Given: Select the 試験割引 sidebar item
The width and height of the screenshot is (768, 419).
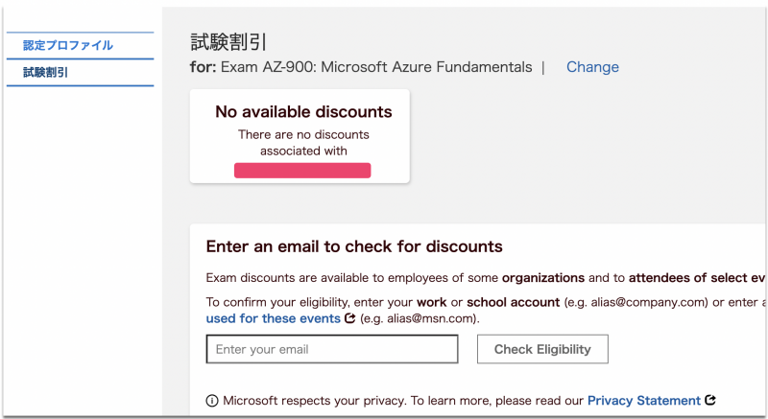Looking at the screenshot, I should point(46,72).
